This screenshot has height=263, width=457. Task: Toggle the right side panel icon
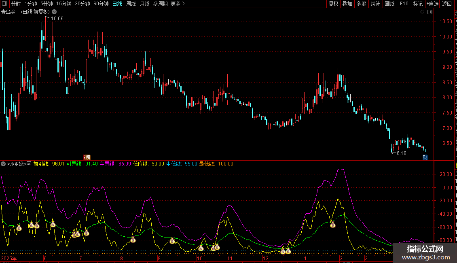(x=429, y=12)
